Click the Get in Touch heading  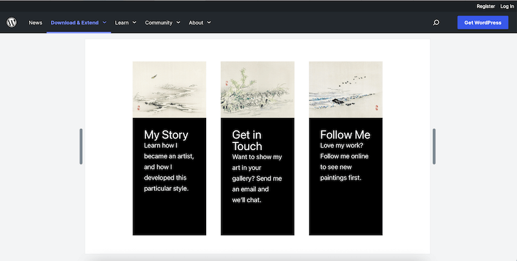point(248,140)
